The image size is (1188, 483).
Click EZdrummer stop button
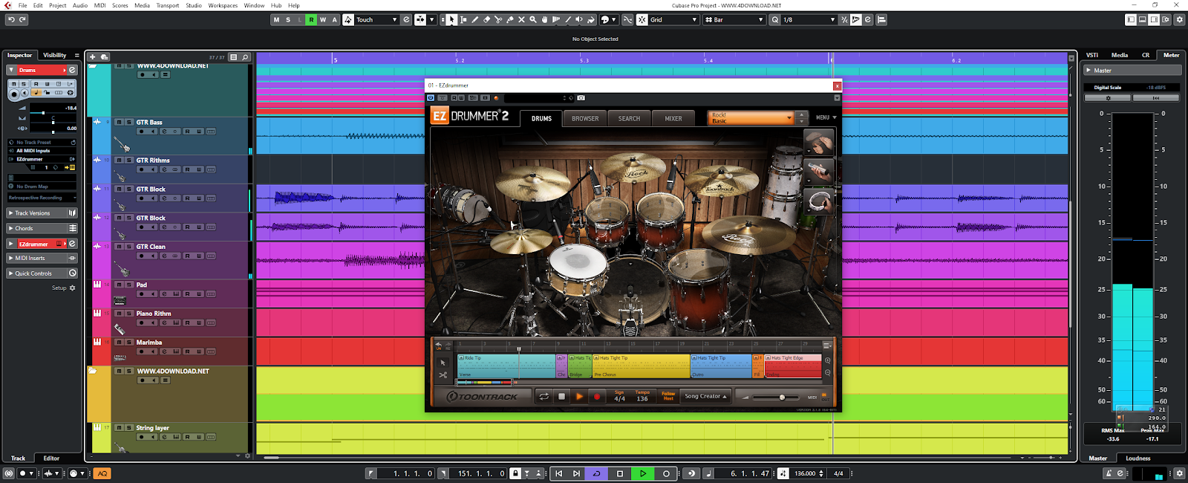(561, 397)
